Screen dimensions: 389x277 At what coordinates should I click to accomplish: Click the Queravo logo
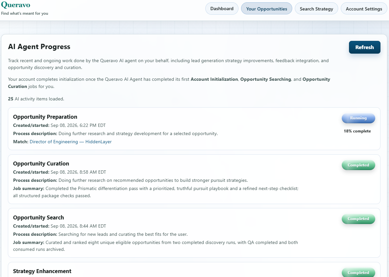pyautogui.click(x=16, y=5)
